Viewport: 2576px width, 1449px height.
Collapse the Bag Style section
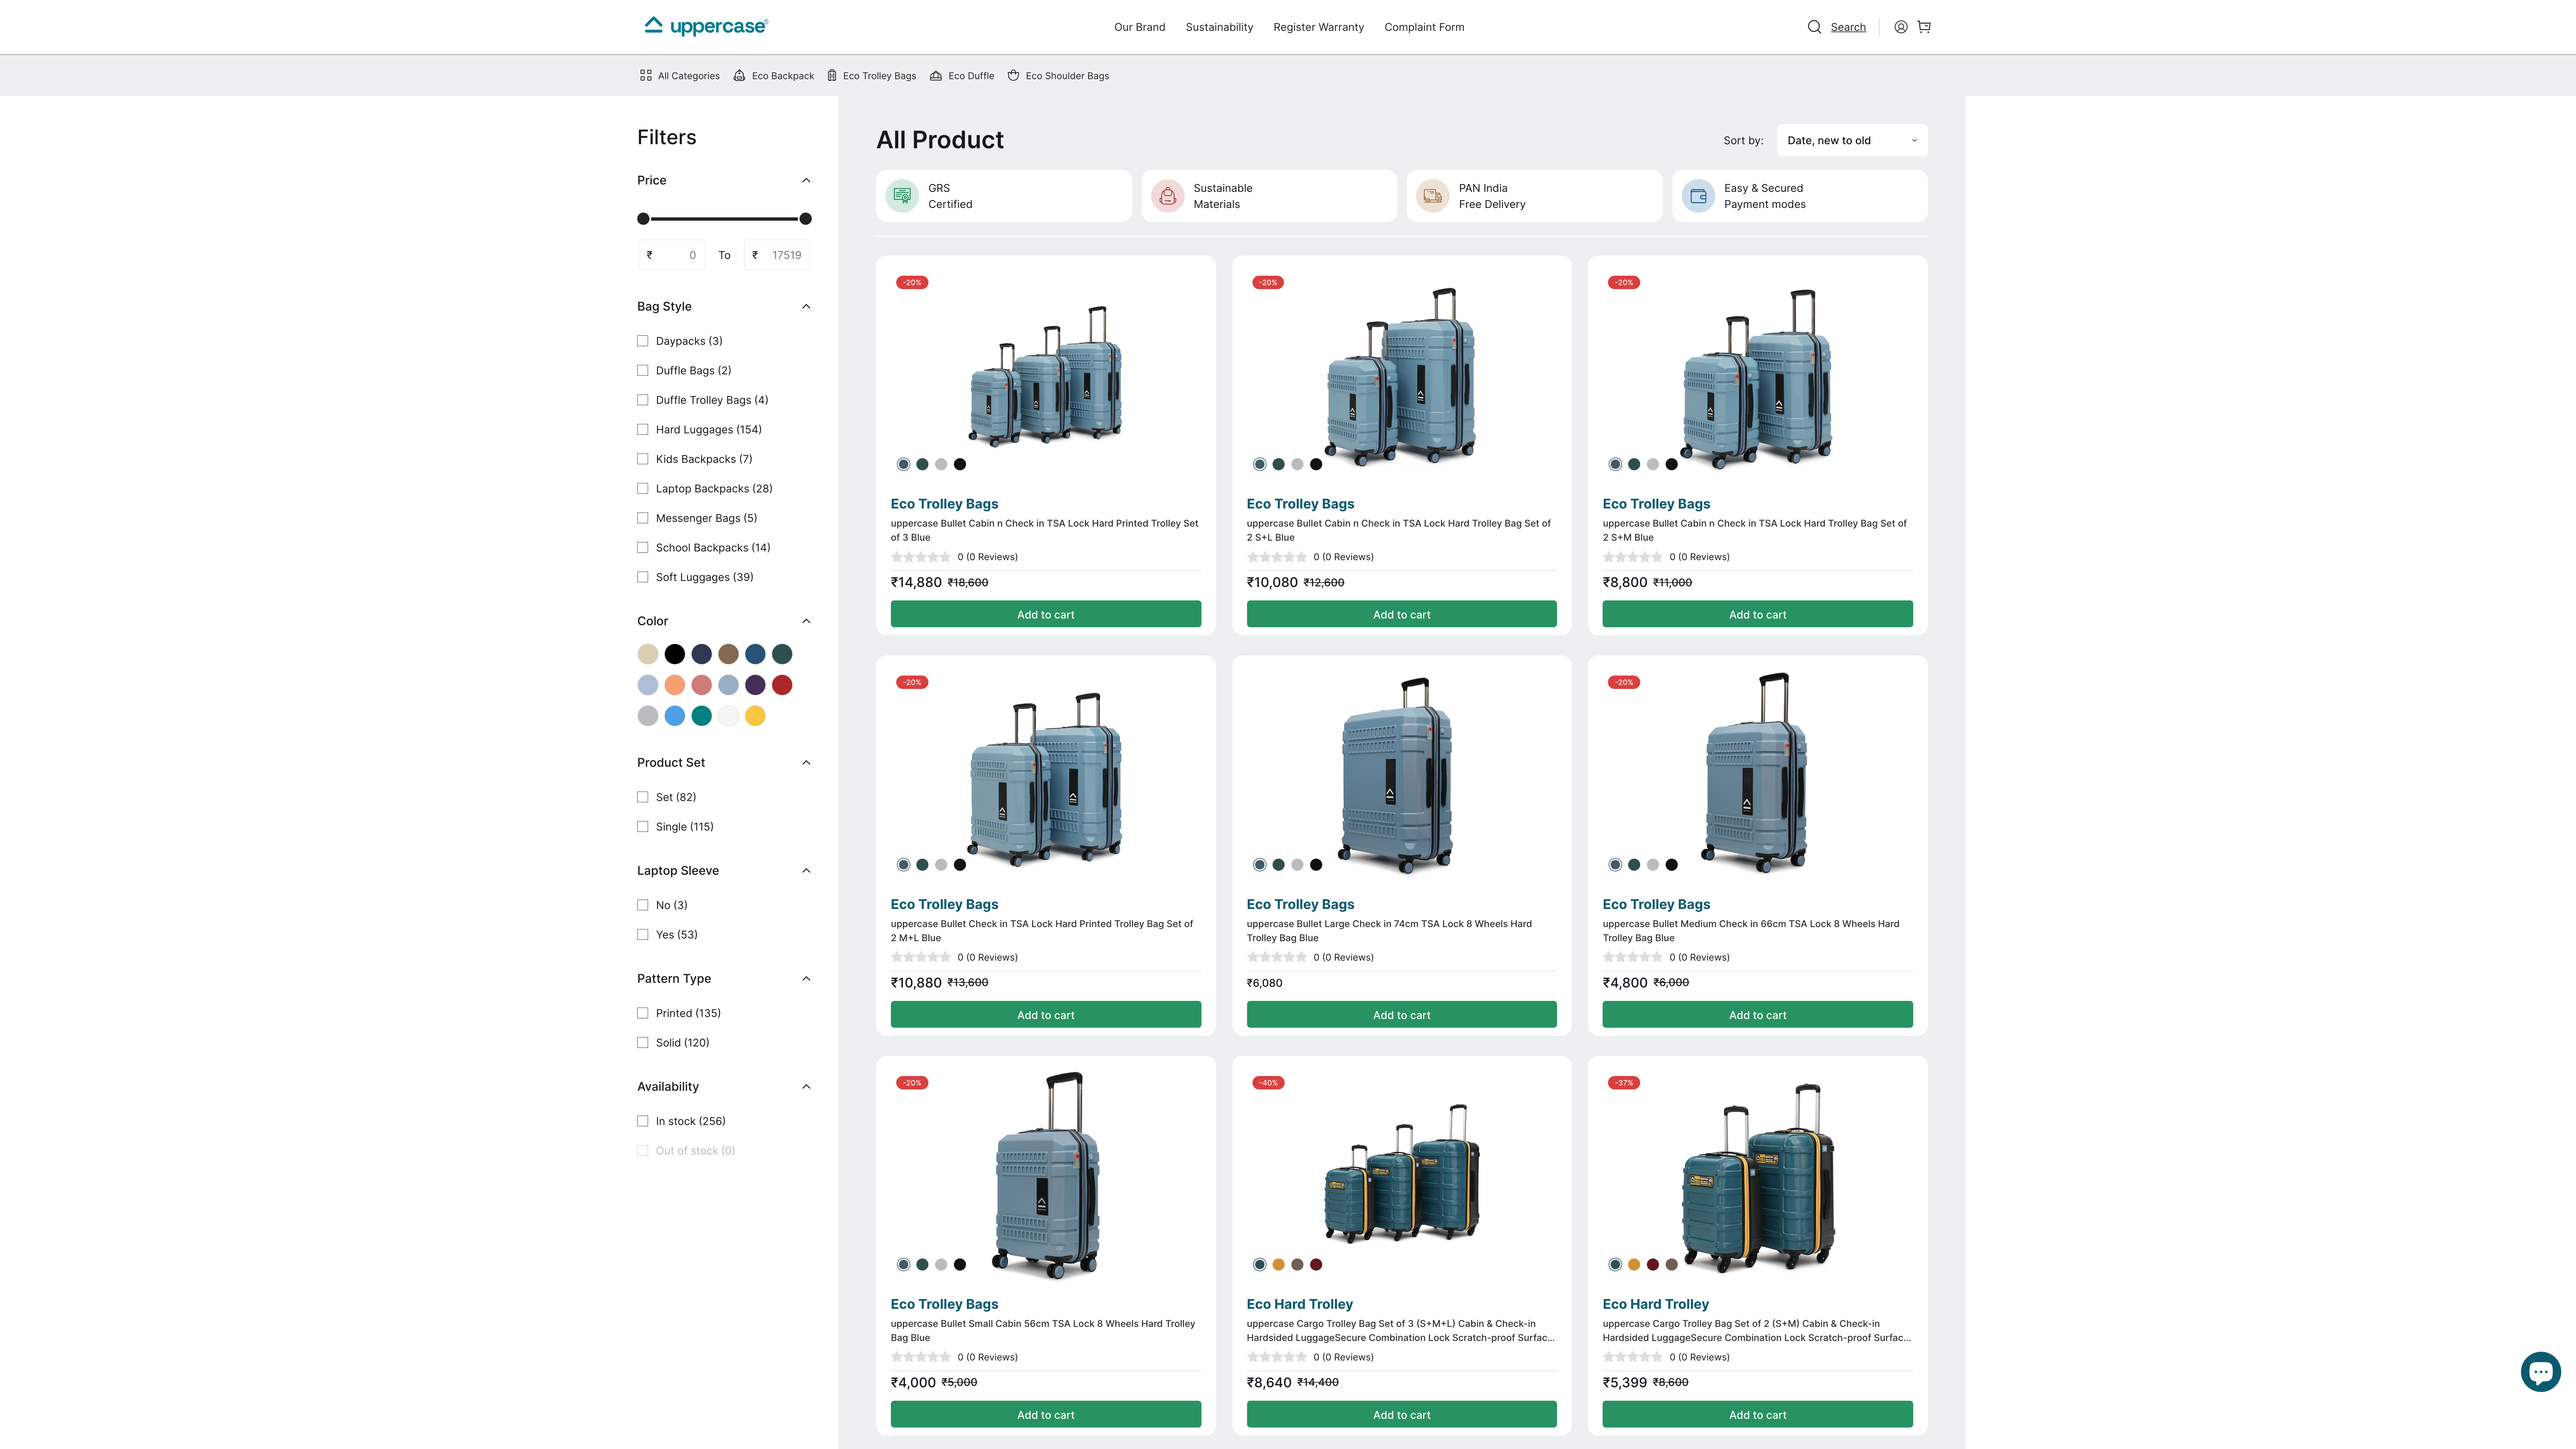tap(806, 306)
